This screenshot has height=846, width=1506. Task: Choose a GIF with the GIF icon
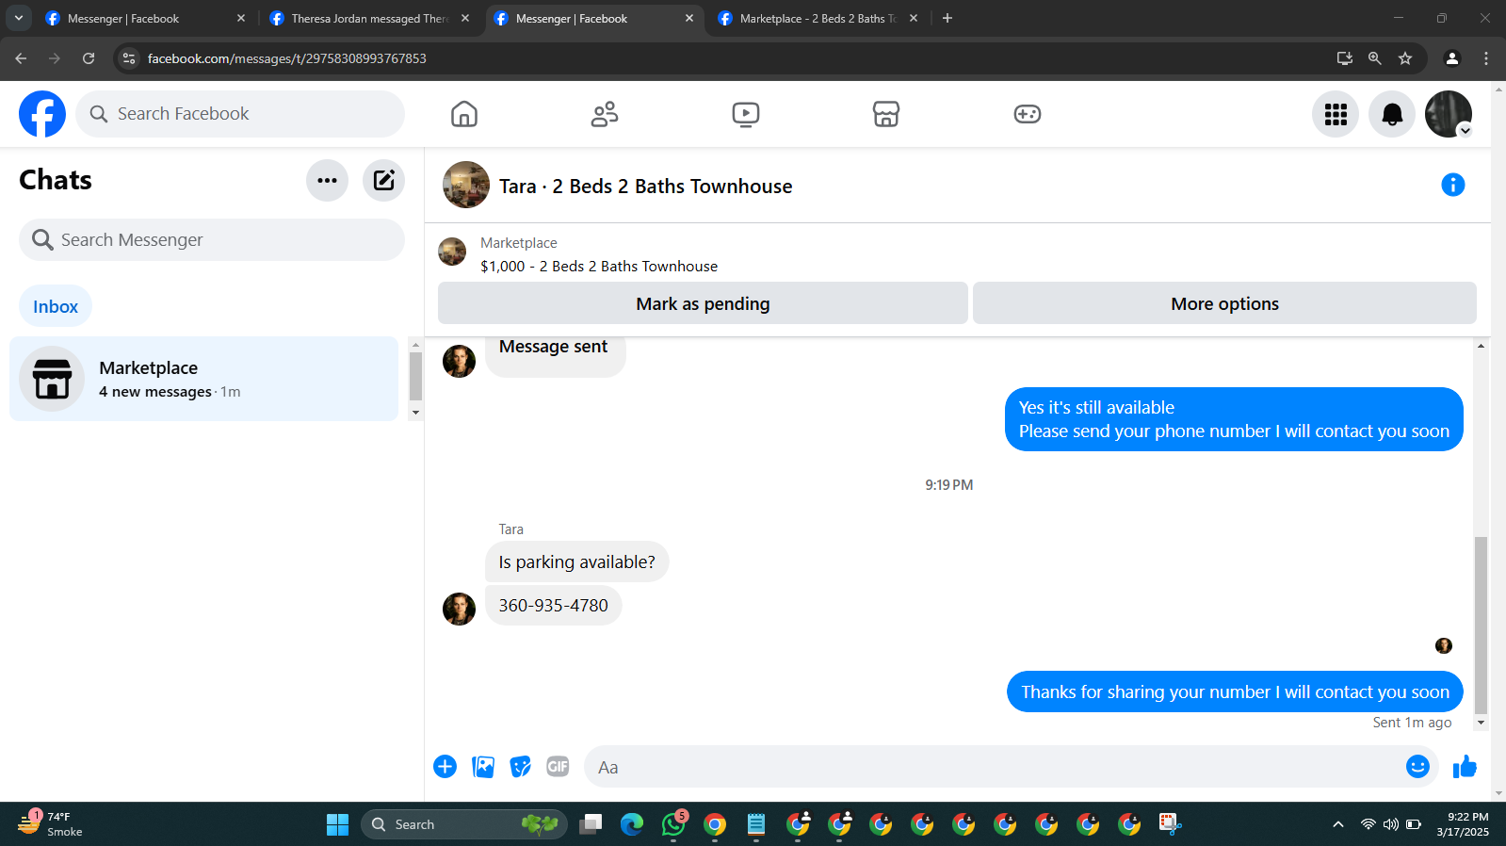558,767
